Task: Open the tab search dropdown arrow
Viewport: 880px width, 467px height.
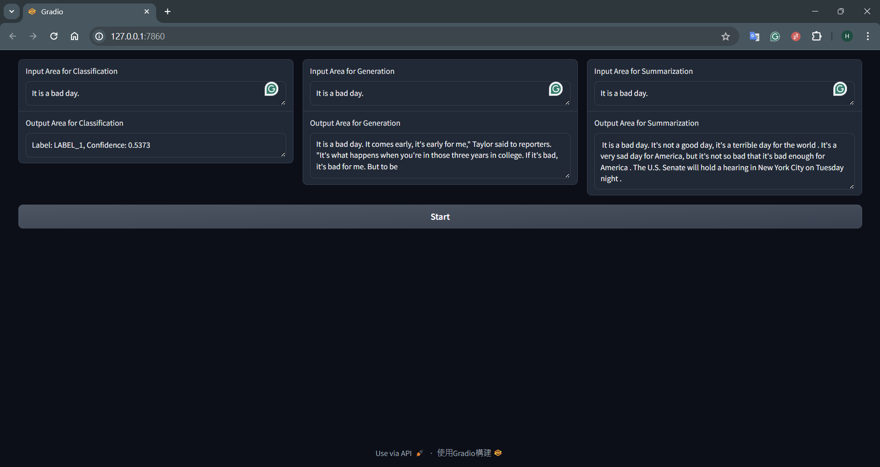Action: click(11, 11)
